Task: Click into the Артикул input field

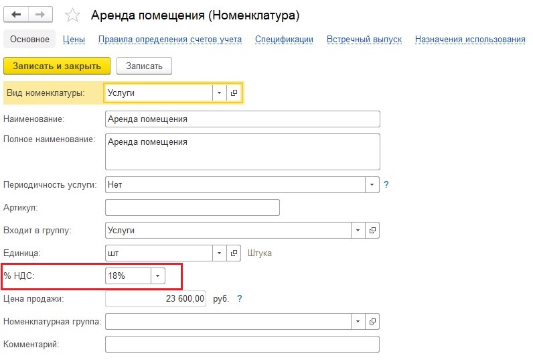Action: coord(192,208)
